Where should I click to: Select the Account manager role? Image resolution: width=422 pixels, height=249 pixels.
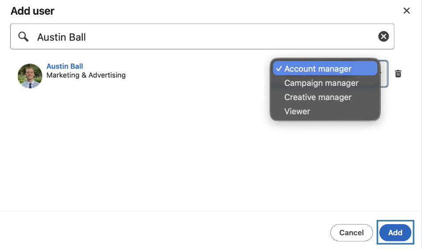coord(318,69)
